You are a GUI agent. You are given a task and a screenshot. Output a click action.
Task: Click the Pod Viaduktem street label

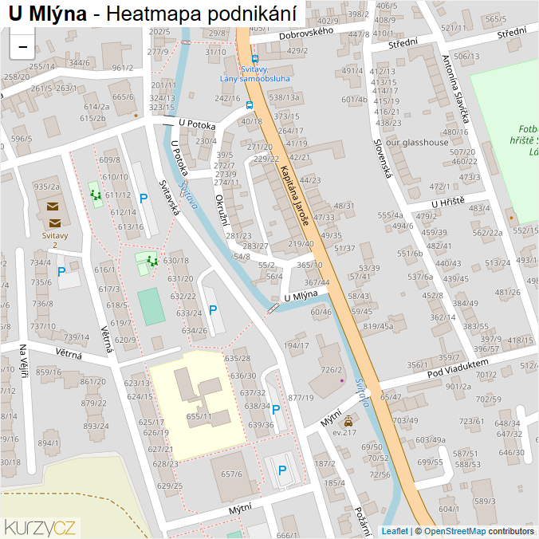(458, 368)
